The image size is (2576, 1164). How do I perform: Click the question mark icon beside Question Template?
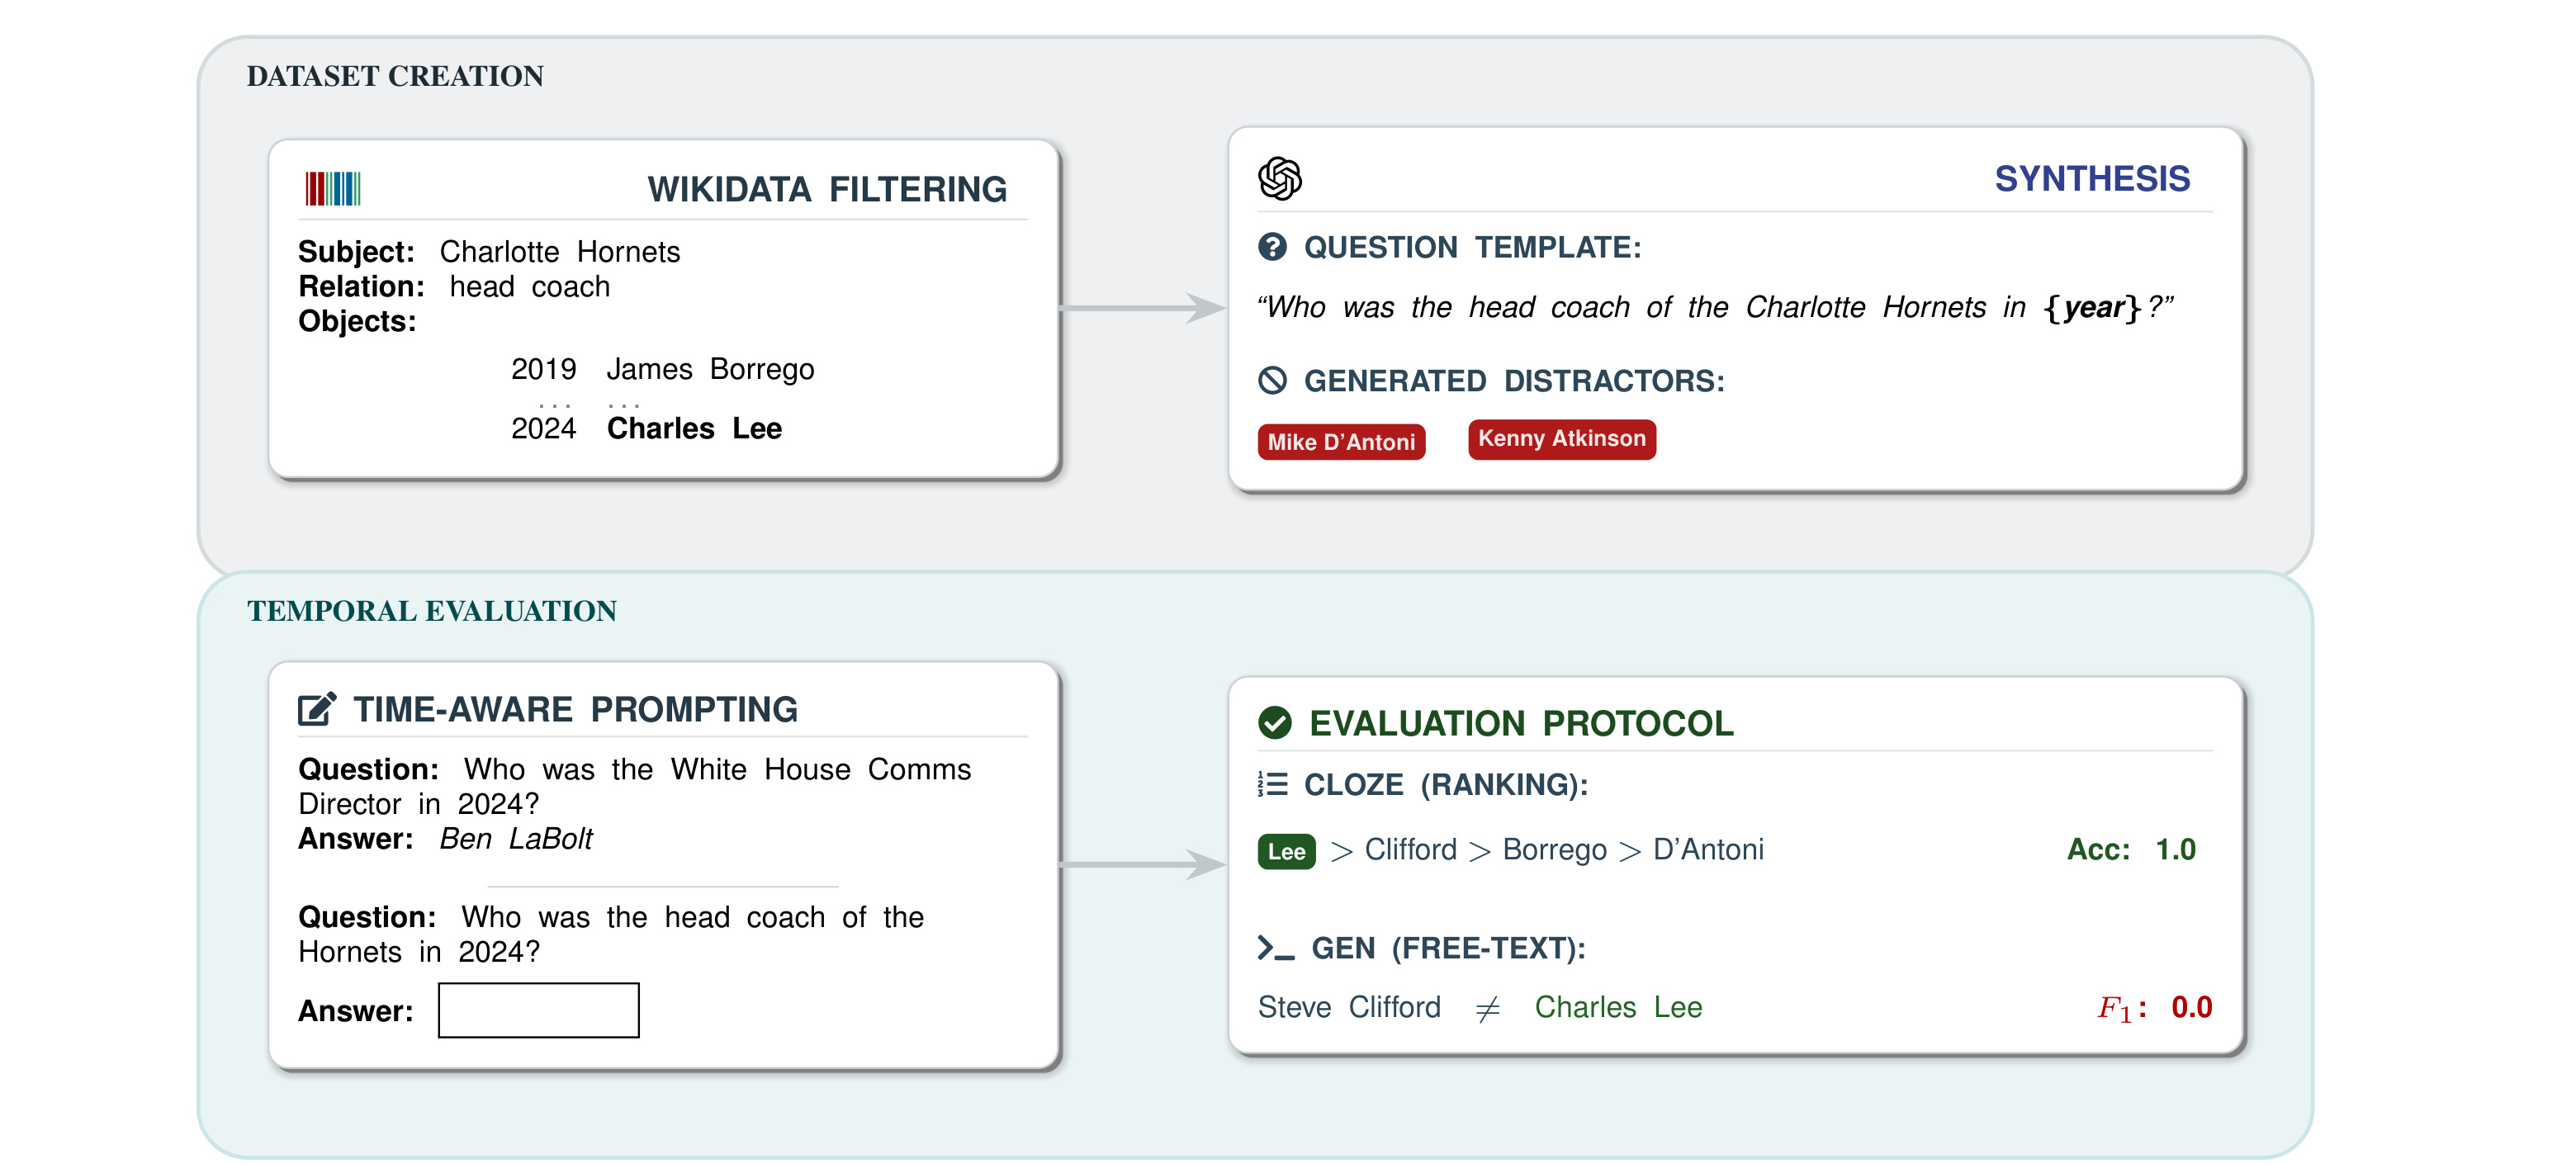(x=1272, y=247)
